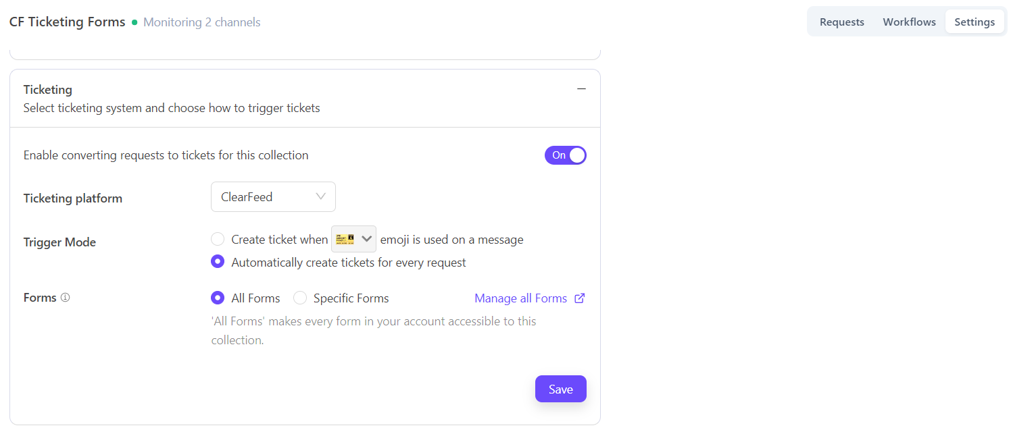Screen dimensions: 1009x432
Task: Choose the All Forms radio option
Action: [x=218, y=298]
